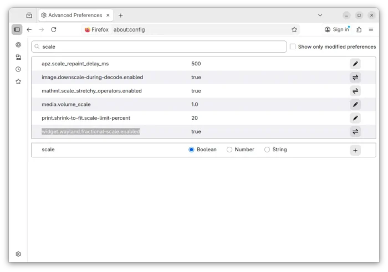Edit the media.volume_scale value

point(355,104)
